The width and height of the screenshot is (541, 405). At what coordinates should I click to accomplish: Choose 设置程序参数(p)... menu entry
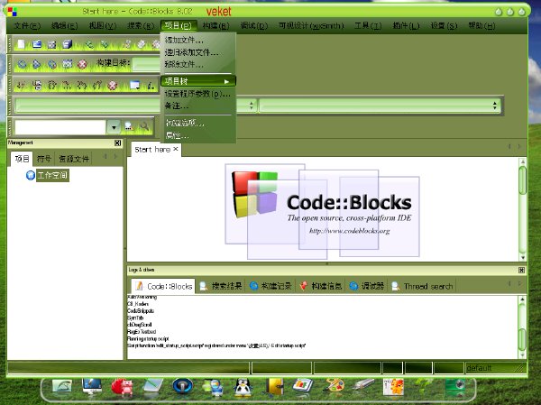198,94
